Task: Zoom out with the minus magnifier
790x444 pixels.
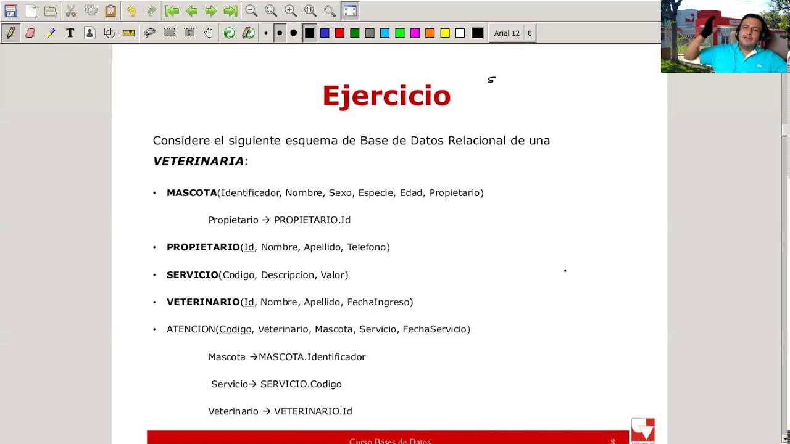Action: (x=251, y=11)
